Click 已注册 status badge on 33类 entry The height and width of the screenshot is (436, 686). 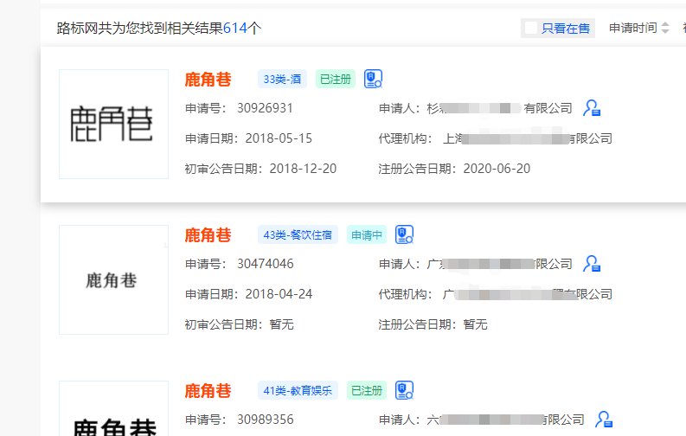pos(336,79)
